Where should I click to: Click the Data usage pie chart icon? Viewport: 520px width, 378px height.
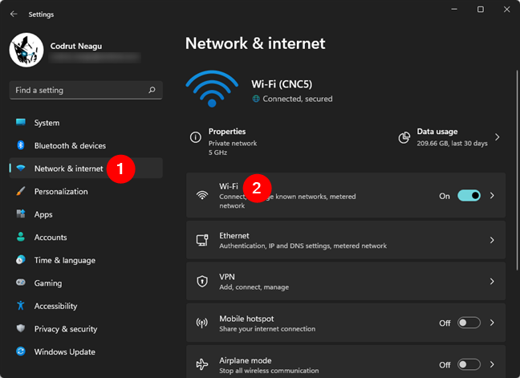click(404, 137)
